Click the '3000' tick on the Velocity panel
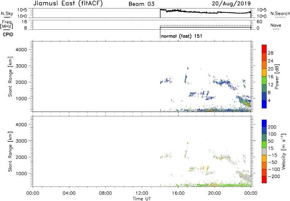This screenshot has height=201, width=290. point(21,141)
